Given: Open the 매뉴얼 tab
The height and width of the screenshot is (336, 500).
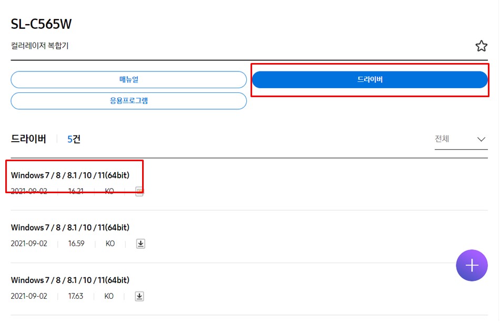Looking at the screenshot, I should click(128, 80).
